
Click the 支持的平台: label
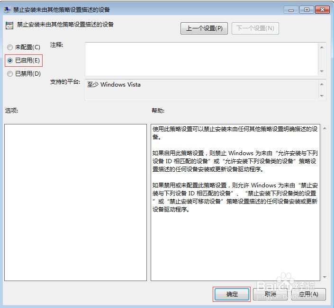coord(65,82)
